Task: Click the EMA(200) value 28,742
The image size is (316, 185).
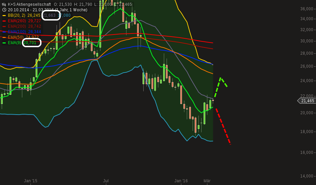Action: coord(35,26)
